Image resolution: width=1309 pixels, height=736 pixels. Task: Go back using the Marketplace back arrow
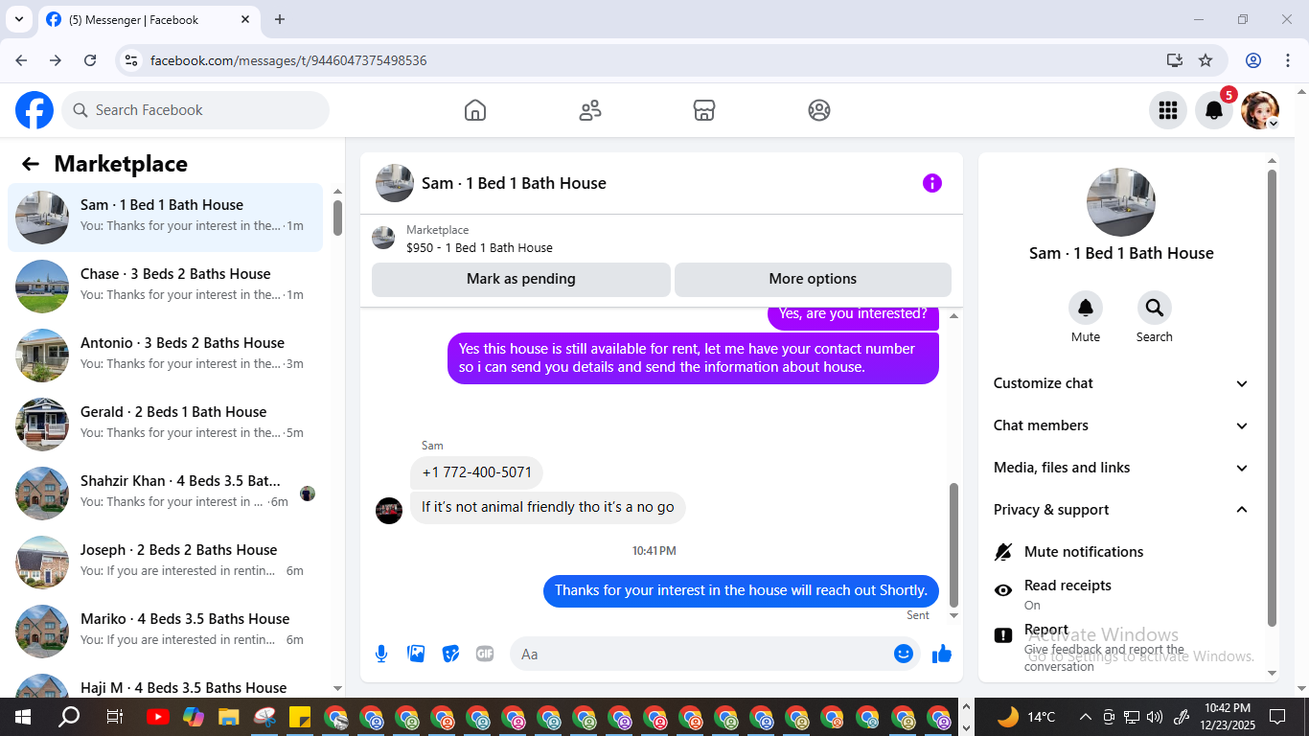pos(31,164)
